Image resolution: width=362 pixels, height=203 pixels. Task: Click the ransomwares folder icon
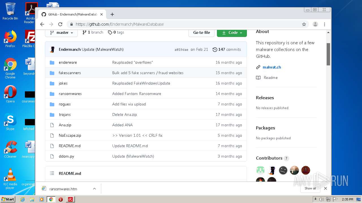pos(52,94)
